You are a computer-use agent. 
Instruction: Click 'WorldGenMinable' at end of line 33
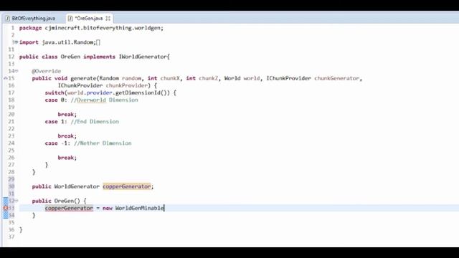click(139, 208)
